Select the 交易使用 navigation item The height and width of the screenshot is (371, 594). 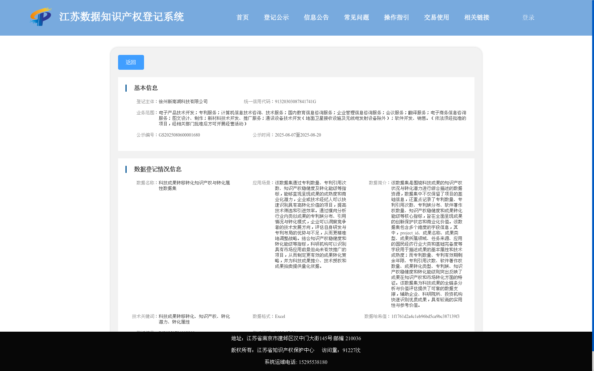point(437,17)
